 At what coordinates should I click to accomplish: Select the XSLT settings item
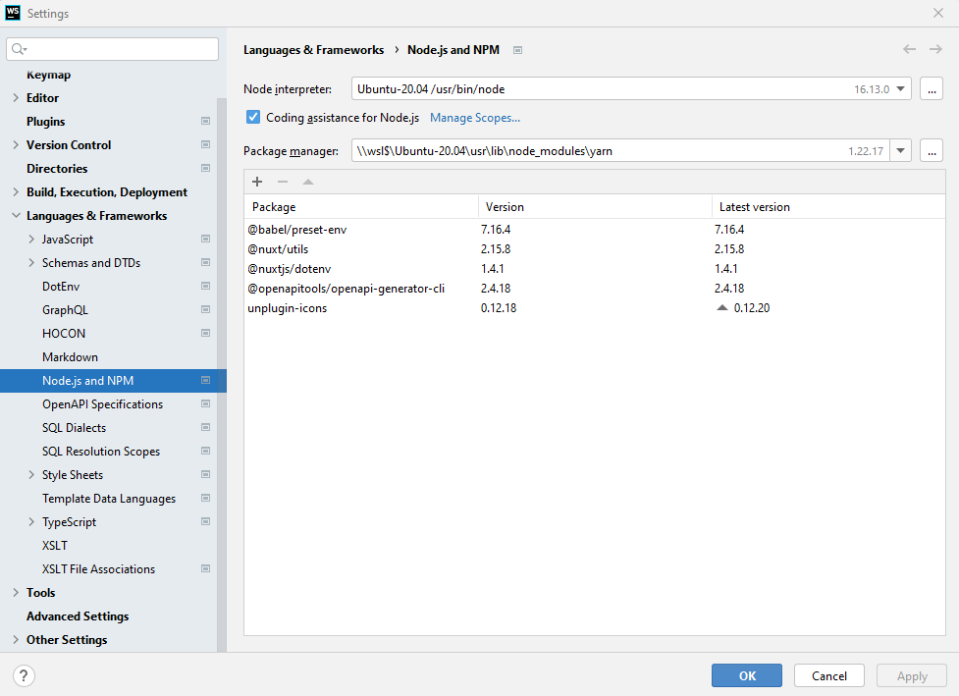click(55, 546)
